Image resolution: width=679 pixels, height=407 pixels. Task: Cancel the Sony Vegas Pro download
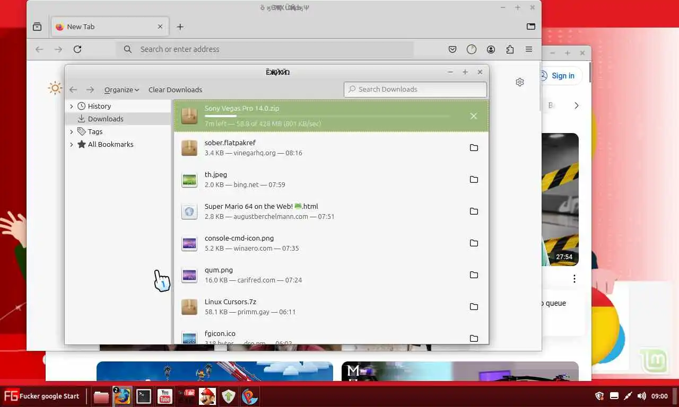pos(474,116)
